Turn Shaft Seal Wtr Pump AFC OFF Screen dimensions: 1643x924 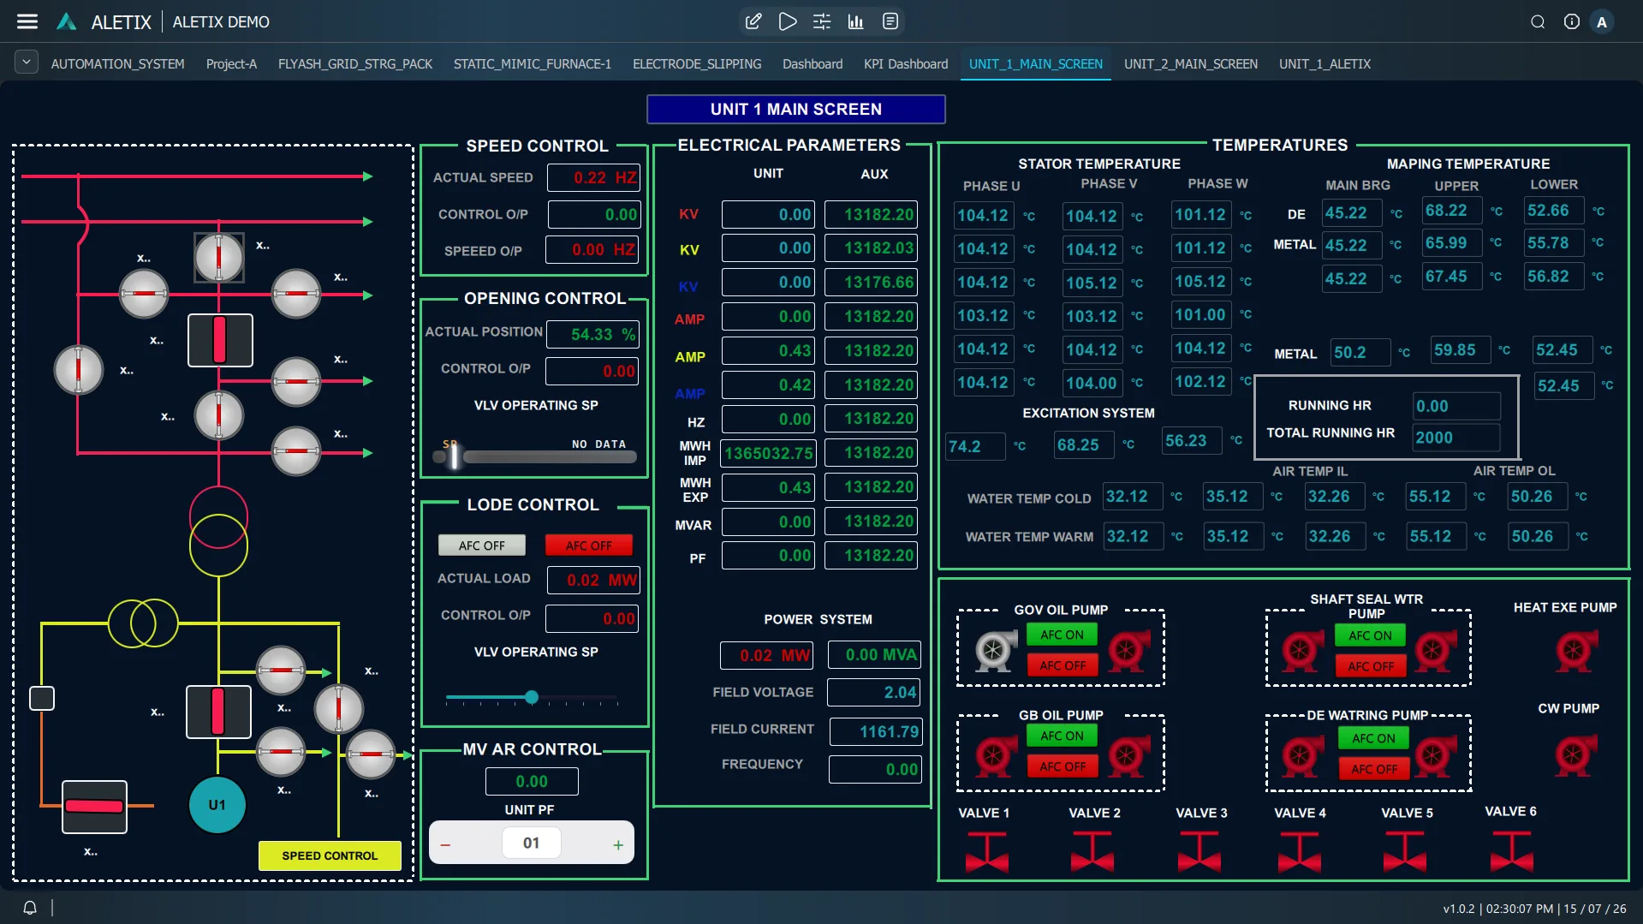[x=1370, y=666]
